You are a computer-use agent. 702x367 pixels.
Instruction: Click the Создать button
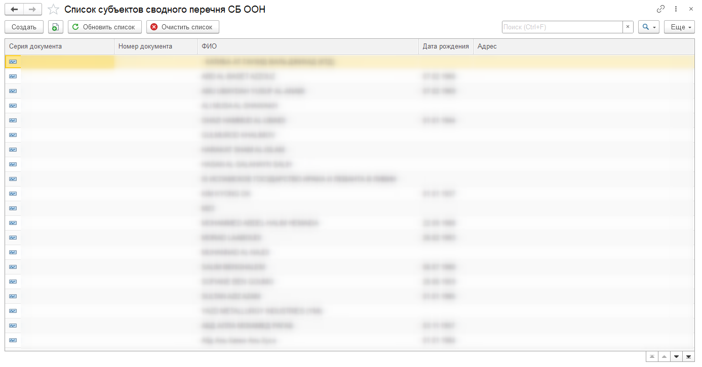24,27
